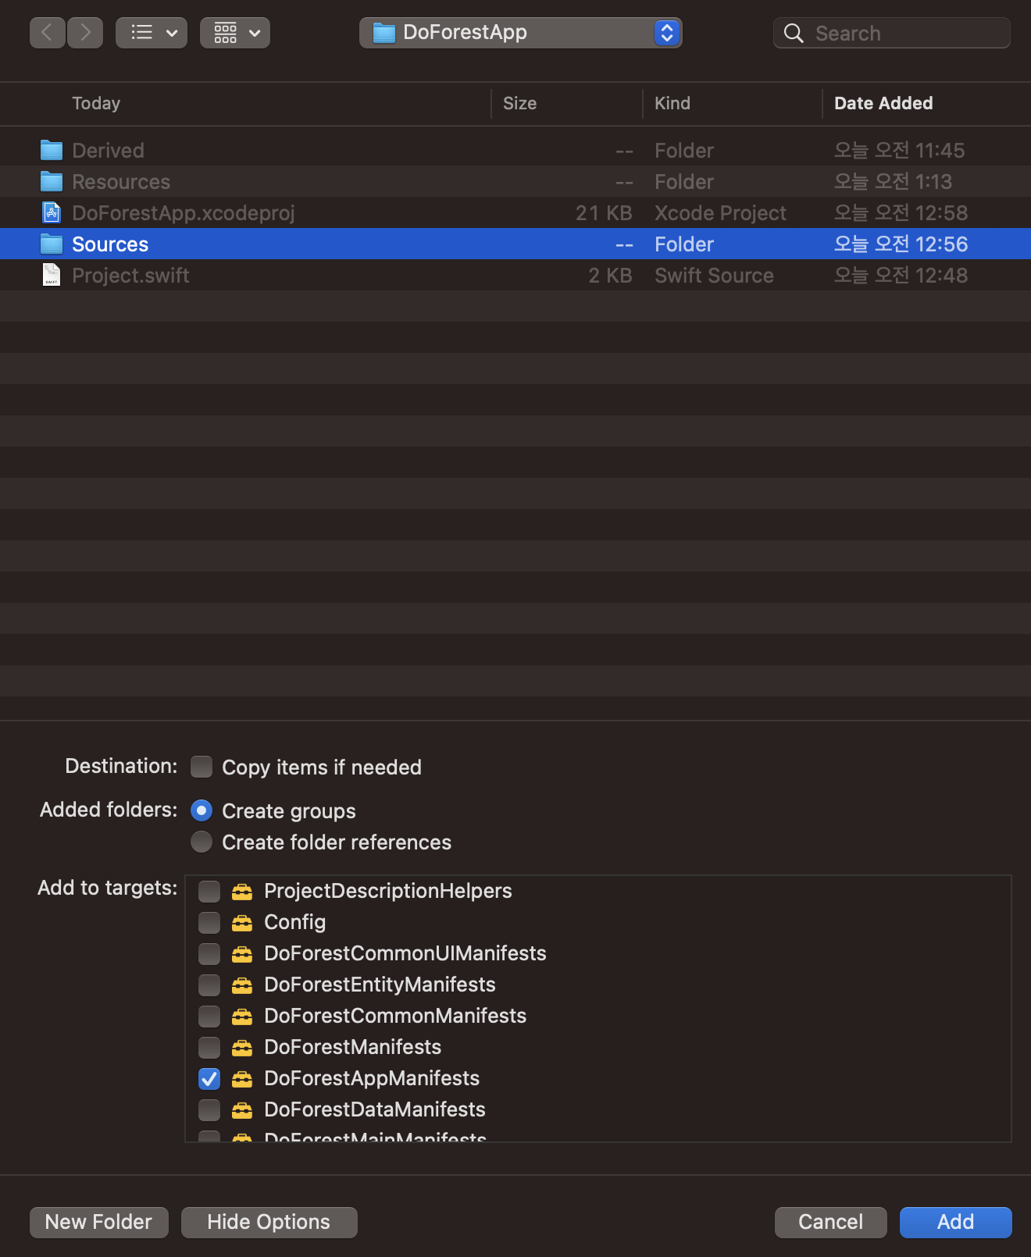This screenshot has width=1031, height=1257.
Task: Click the Config toolbox icon
Action: 242,922
